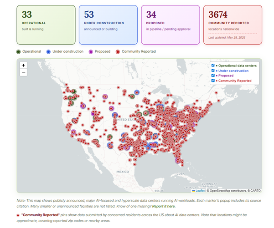This screenshot has width=274, height=228.
Task: Toggle the Community Reported layer checkbox
Action: pos(213,81)
